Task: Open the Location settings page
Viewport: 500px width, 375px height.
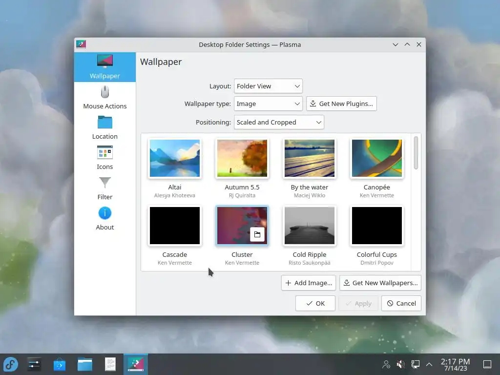Action: click(x=104, y=128)
